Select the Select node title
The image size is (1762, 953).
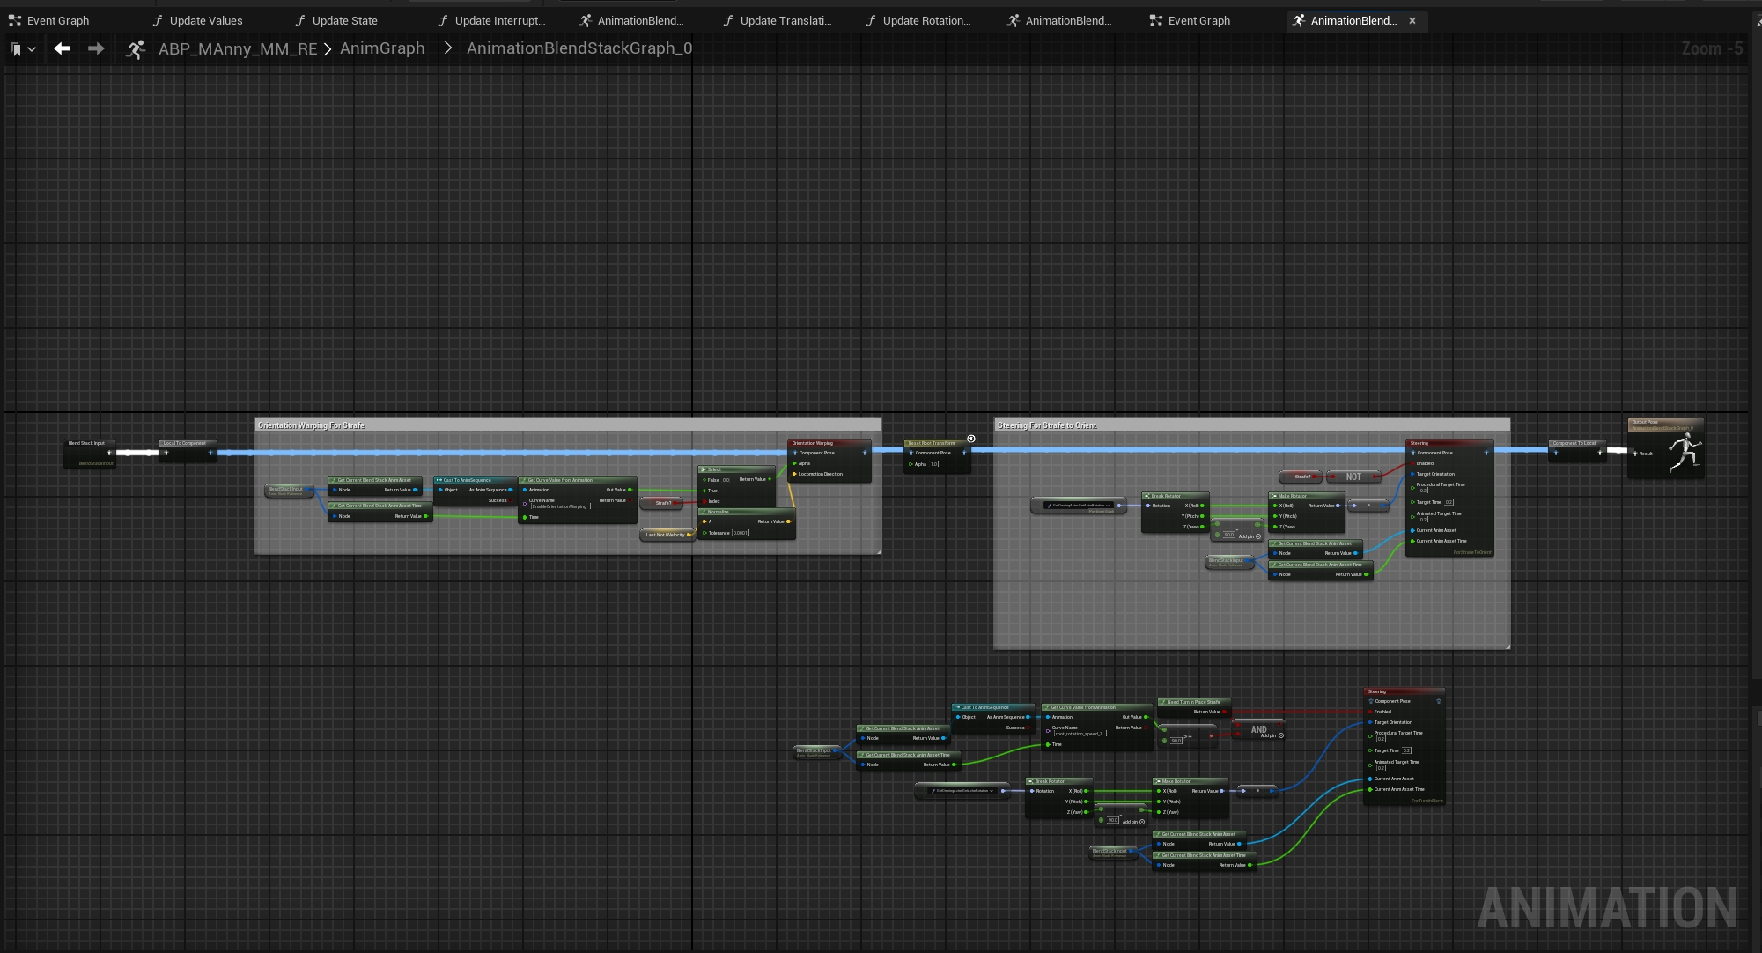tap(736, 469)
